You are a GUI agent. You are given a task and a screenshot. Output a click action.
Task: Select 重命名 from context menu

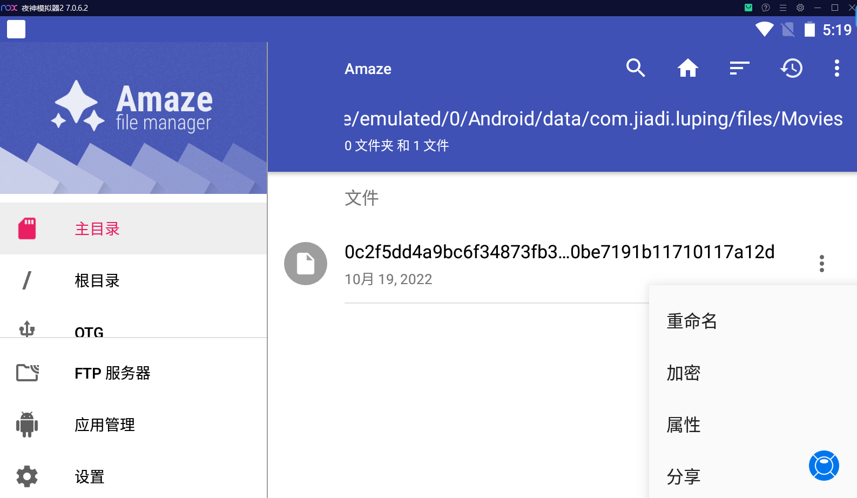click(692, 321)
